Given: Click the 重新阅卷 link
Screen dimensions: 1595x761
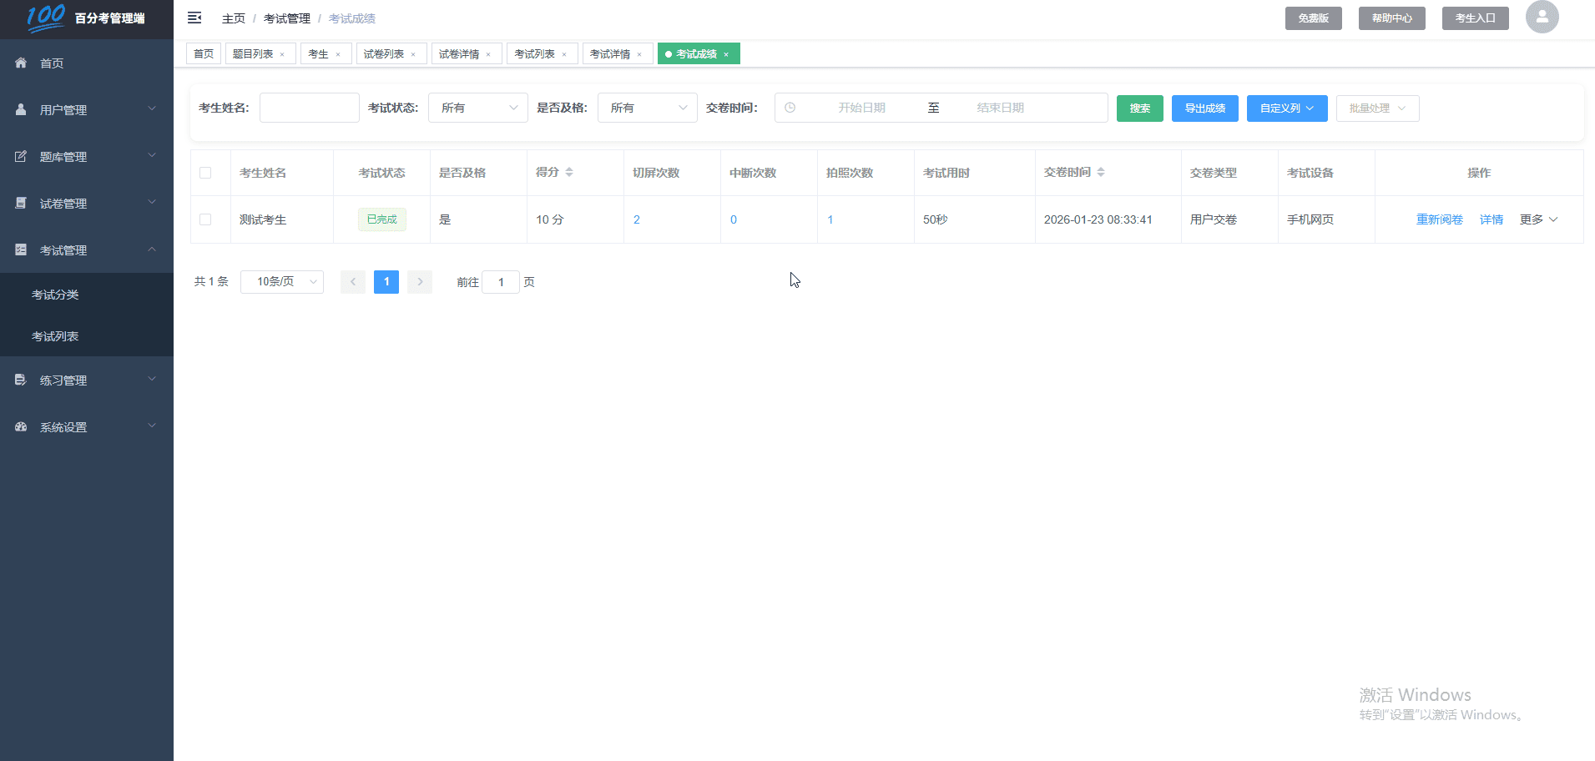Looking at the screenshot, I should point(1439,219).
